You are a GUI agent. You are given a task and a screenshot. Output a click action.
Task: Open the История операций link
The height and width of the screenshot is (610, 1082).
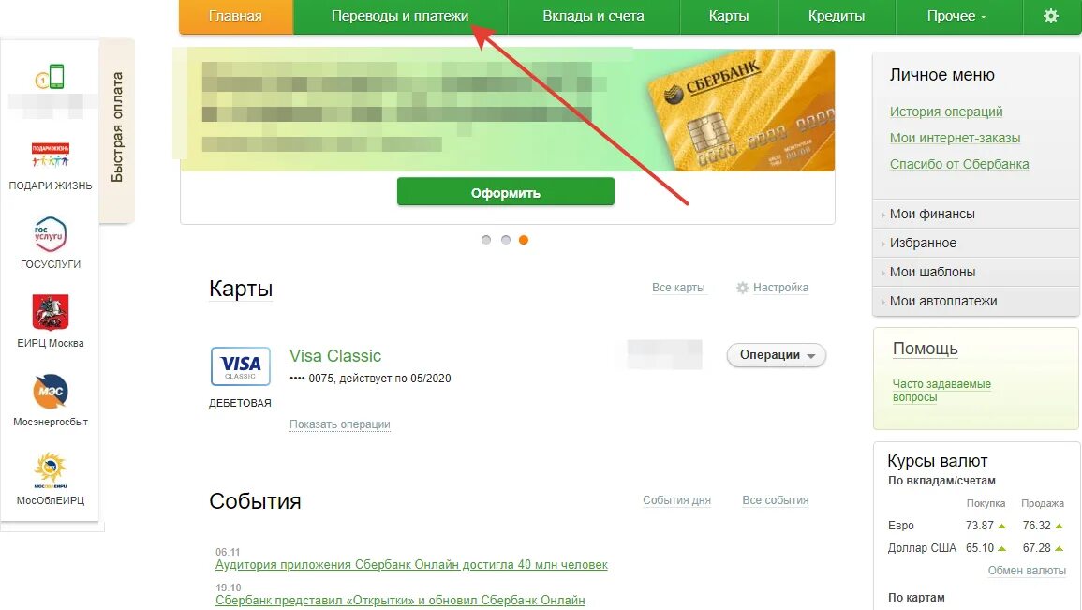946,112
